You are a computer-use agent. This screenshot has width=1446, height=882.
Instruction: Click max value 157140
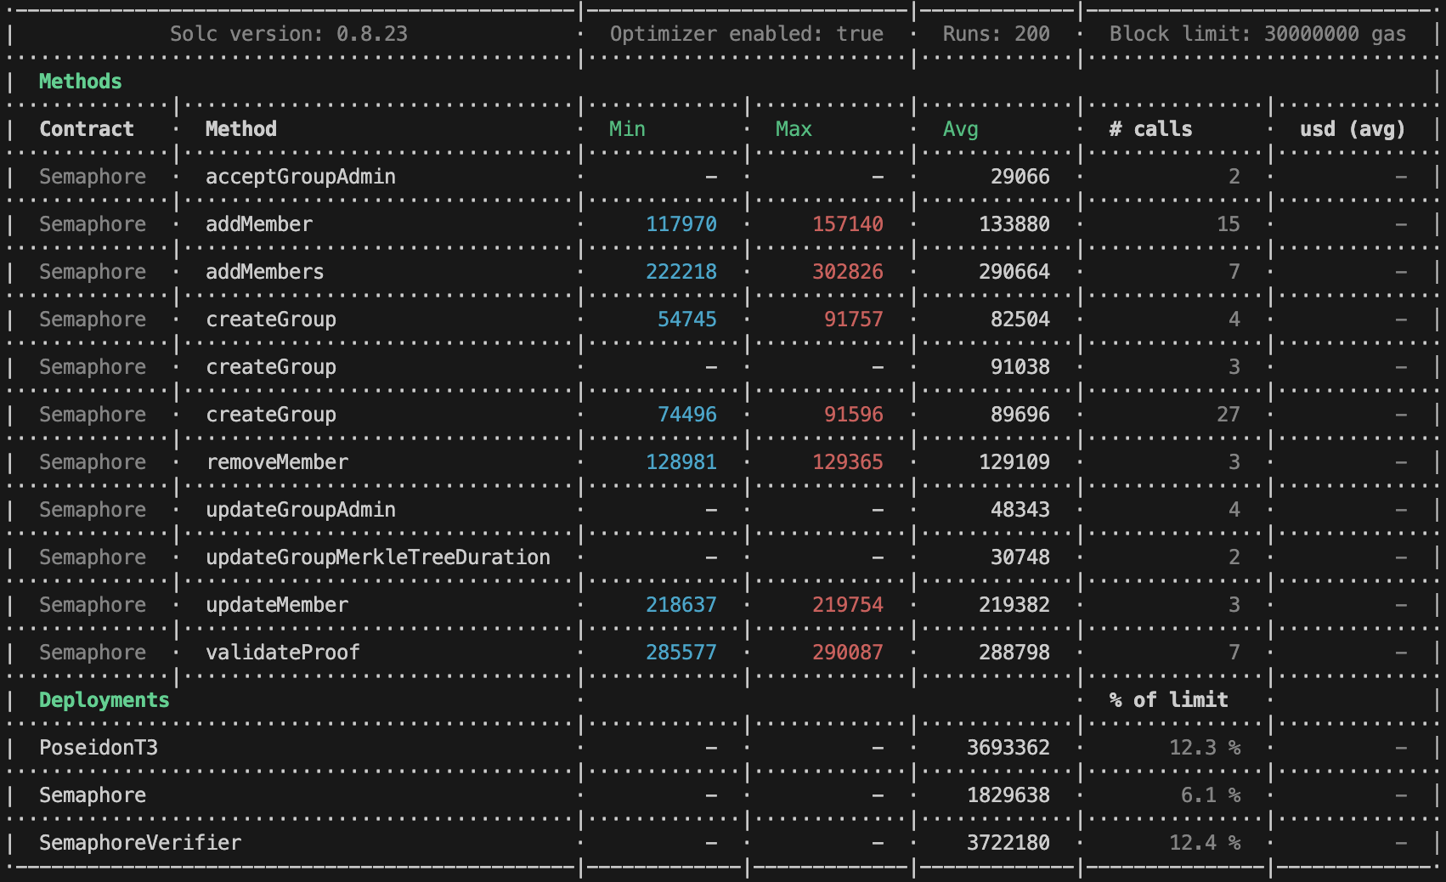pos(848,224)
